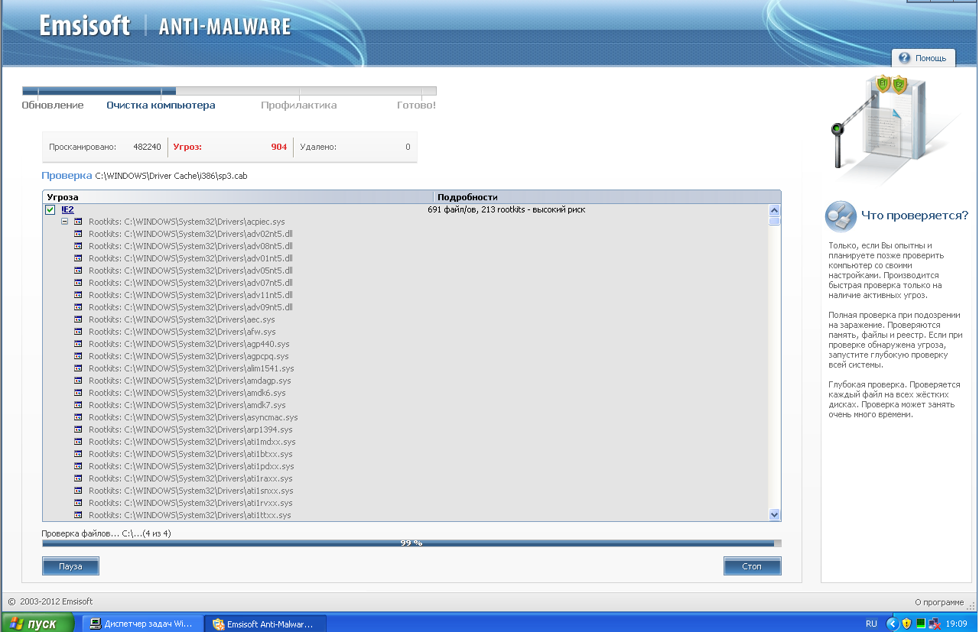Click the Emsisoft Anti-Malware taskbar button
Viewport: 979px width, 632px height.
[x=266, y=624]
